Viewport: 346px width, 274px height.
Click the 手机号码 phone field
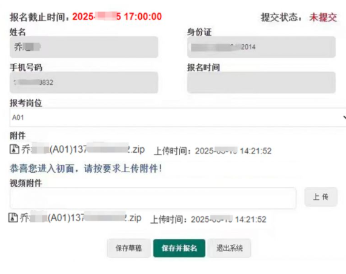point(84,82)
